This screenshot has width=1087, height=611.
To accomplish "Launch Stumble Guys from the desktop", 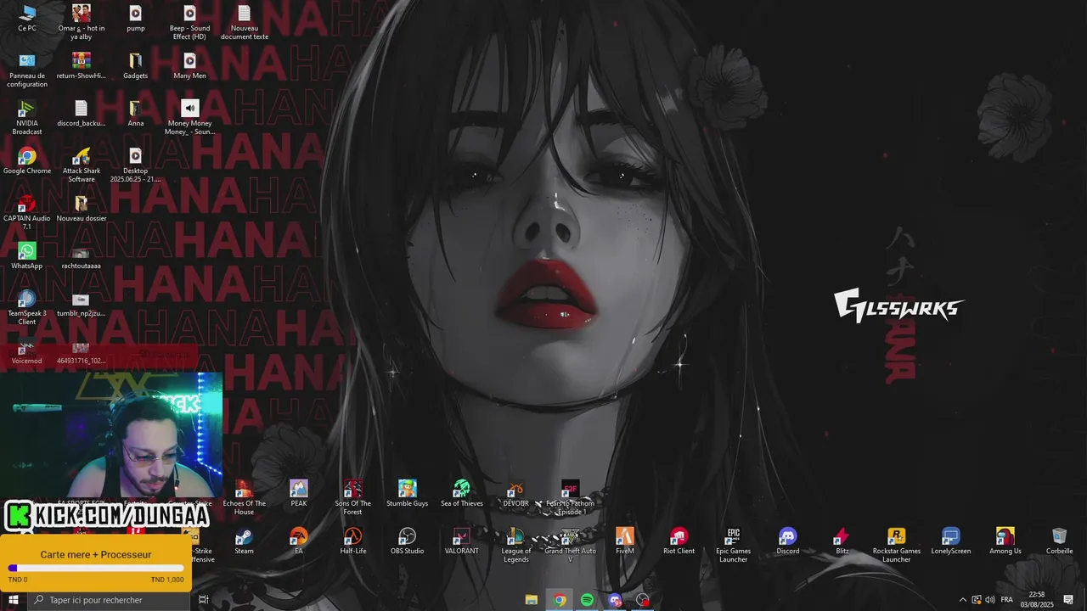I will [408, 494].
